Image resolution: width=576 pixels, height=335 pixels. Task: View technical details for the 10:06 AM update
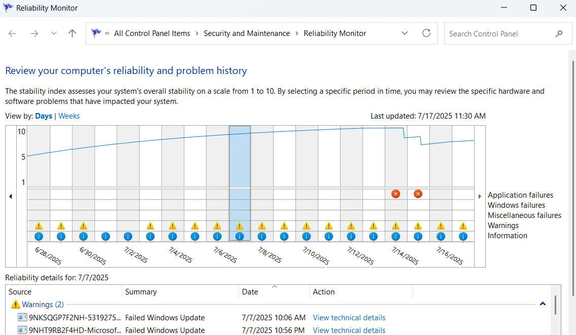[x=349, y=318]
